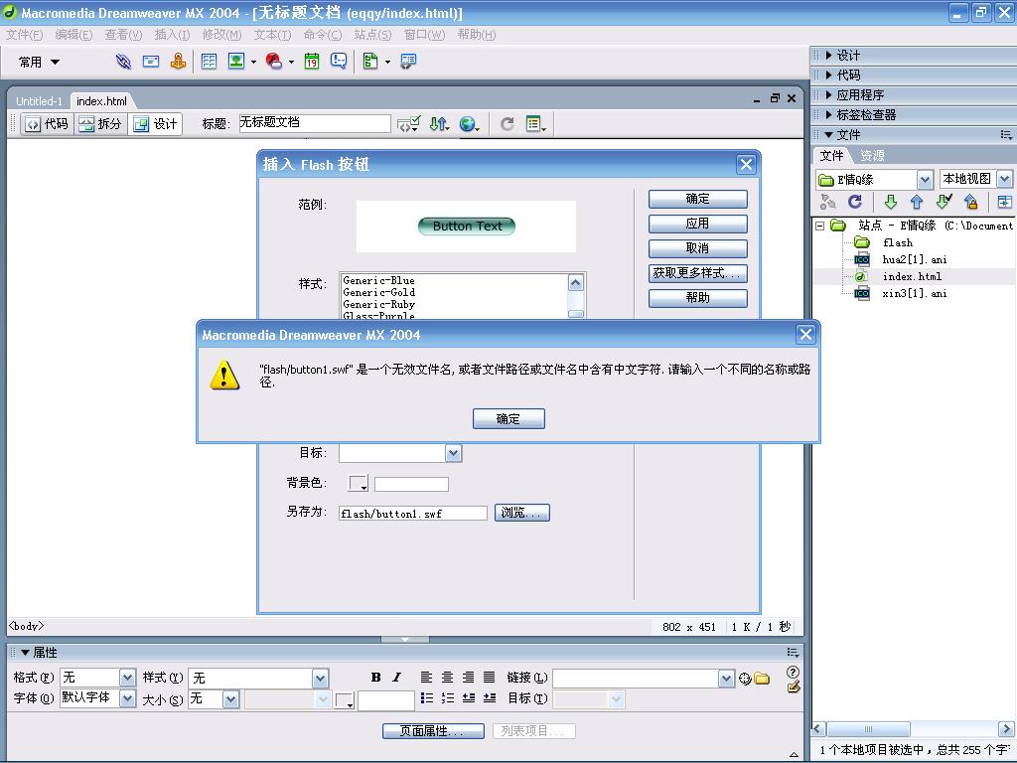Screen dimensions: 1017x763
Task: Click the Preview in Browser globe icon
Action: (x=469, y=123)
